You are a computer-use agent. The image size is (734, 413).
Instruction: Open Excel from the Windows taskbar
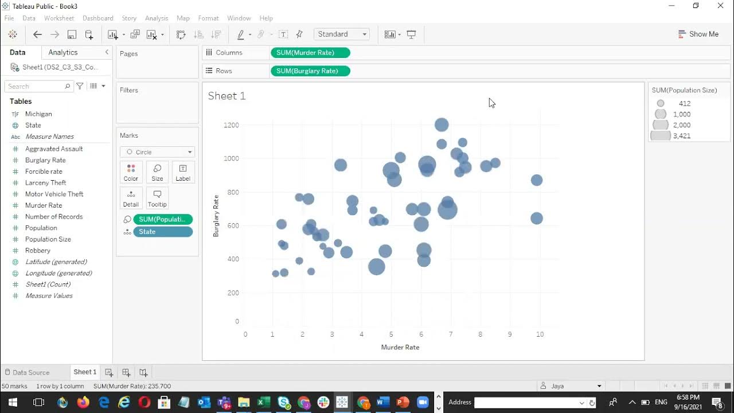264,402
